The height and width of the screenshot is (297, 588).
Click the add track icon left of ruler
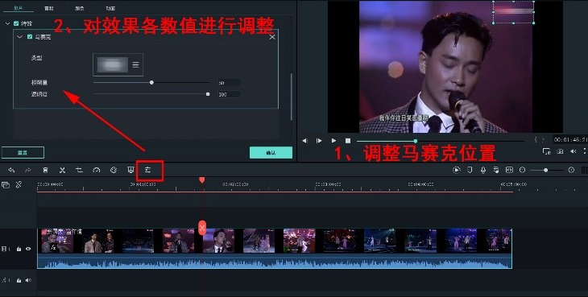[6, 184]
